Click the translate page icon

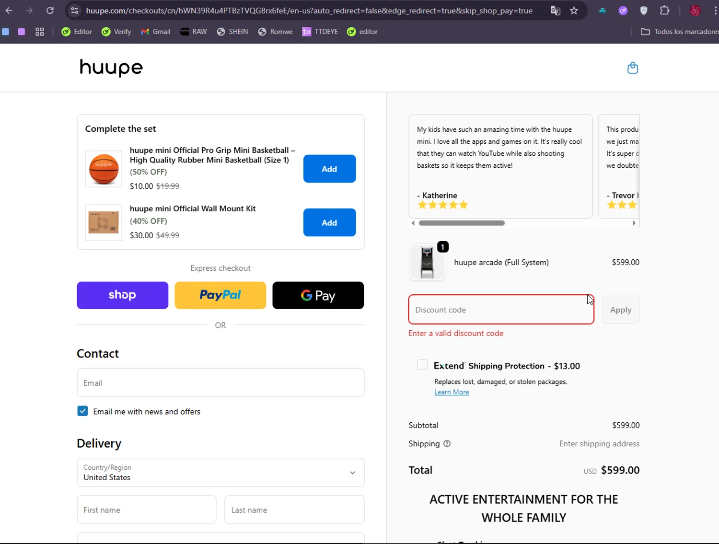pos(556,11)
